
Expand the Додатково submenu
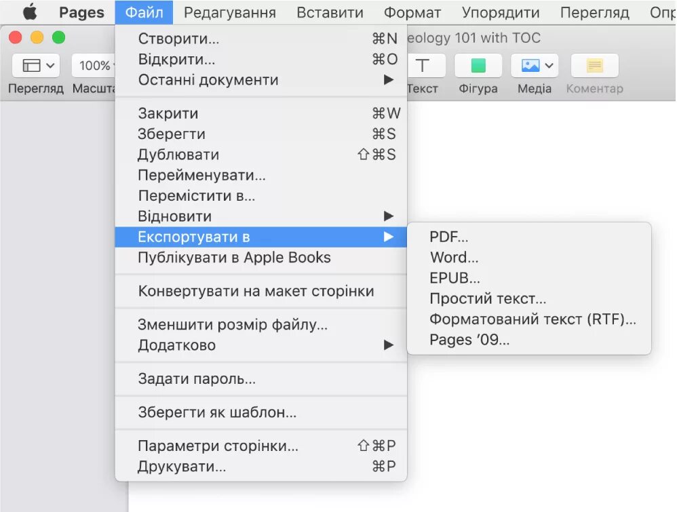[260, 345]
